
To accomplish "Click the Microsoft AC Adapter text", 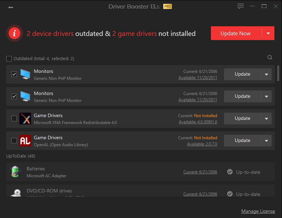I will tap(46, 176).
